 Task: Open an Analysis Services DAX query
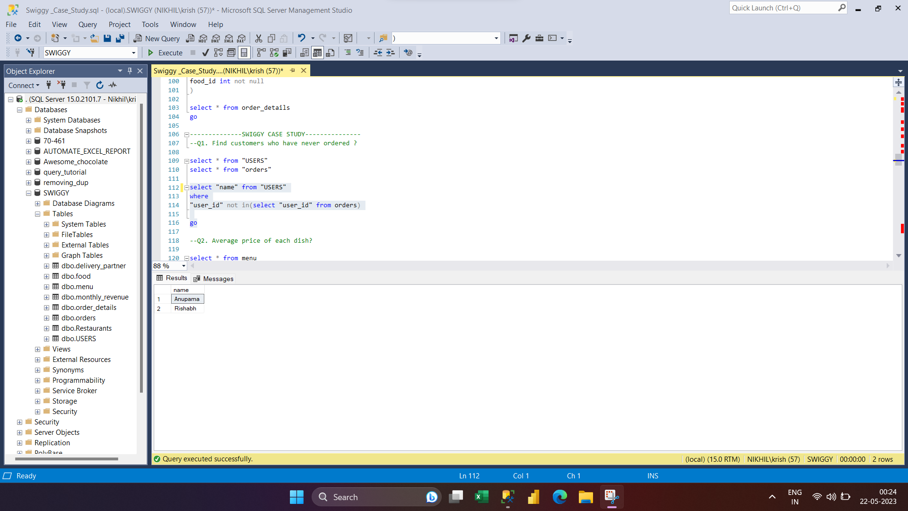[x=242, y=38]
